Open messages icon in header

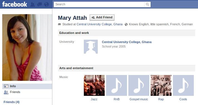pyautogui.click(x=40, y=4)
